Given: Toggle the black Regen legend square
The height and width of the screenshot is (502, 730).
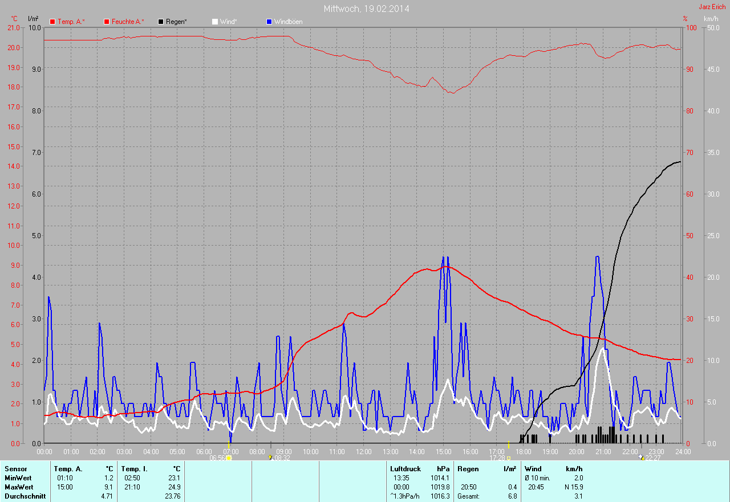Looking at the screenshot, I should click(161, 22).
